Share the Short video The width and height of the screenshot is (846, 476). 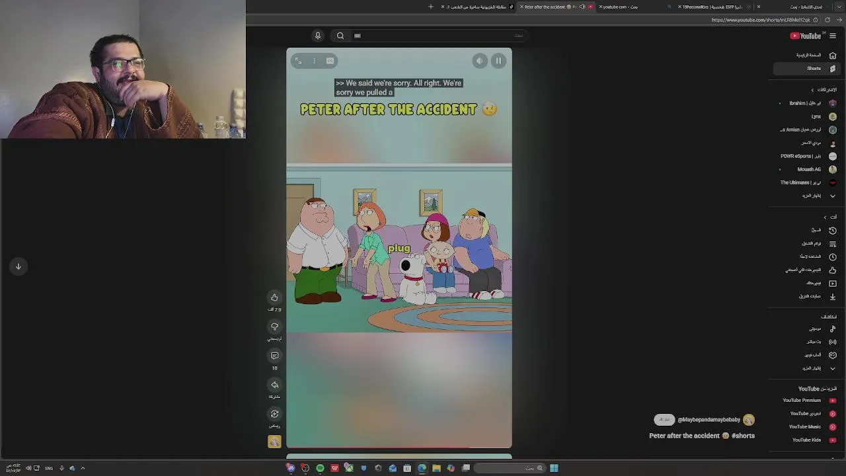pos(274,385)
